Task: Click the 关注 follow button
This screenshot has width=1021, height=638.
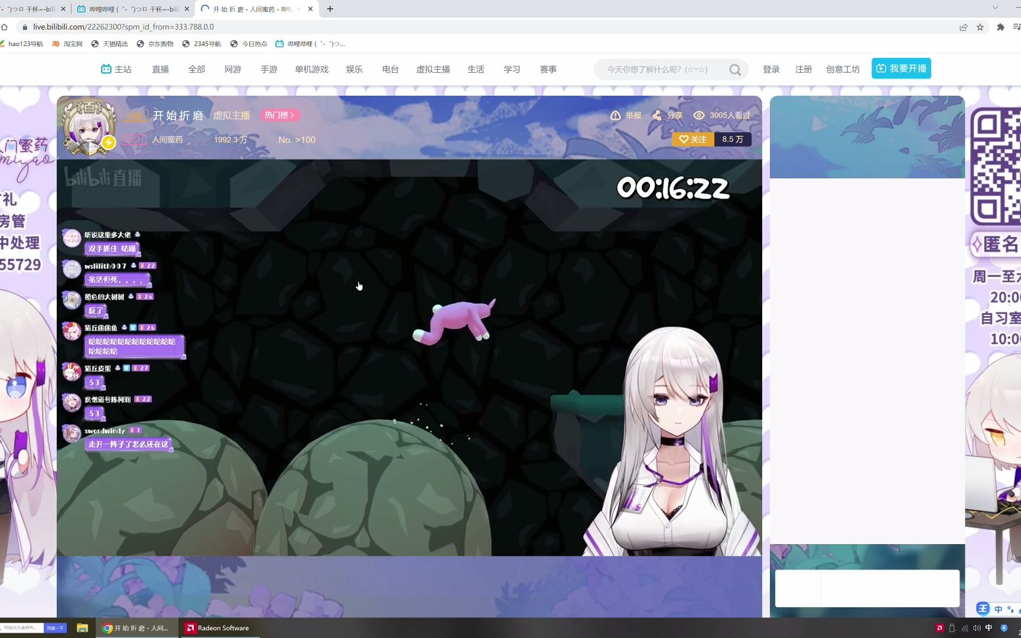Action: coord(693,139)
